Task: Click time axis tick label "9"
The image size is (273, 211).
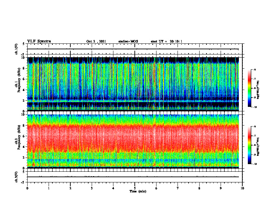Action: pos(221,188)
